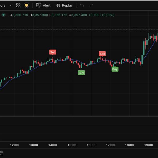Open the layout grid templates icon

[x=18, y=5]
